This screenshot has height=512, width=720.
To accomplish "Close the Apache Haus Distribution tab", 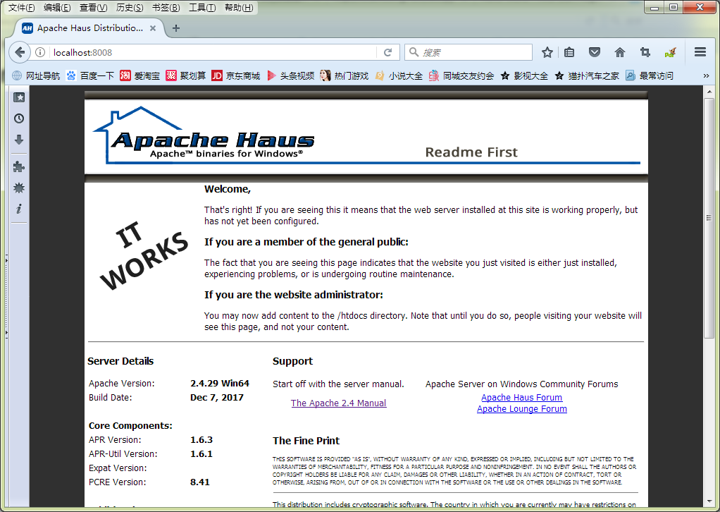I will [153, 28].
